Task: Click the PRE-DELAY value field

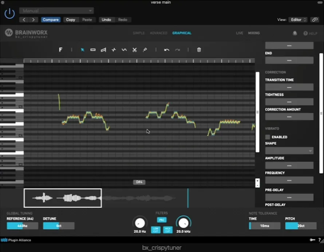Action: click(x=289, y=198)
